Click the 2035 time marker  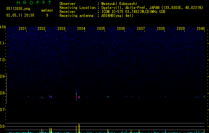pos(101,29)
